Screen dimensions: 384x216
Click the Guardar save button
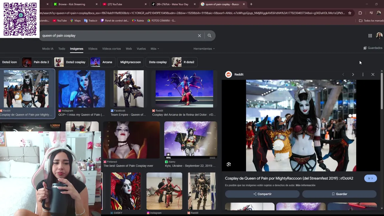[339, 194]
